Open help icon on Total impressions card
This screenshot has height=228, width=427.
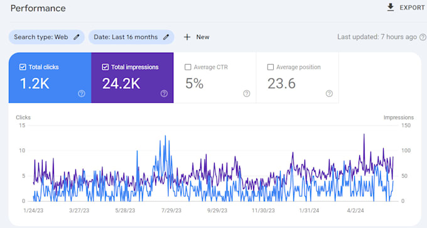(x=164, y=94)
